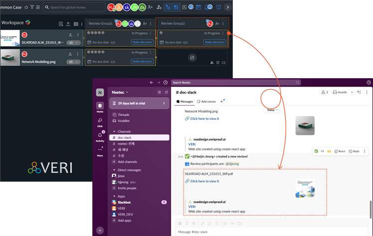Image resolution: width=373 pixels, height=236 pixels.
Task: Open Click here to view it for SILKROAD PDF
Action: coord(204,181)
